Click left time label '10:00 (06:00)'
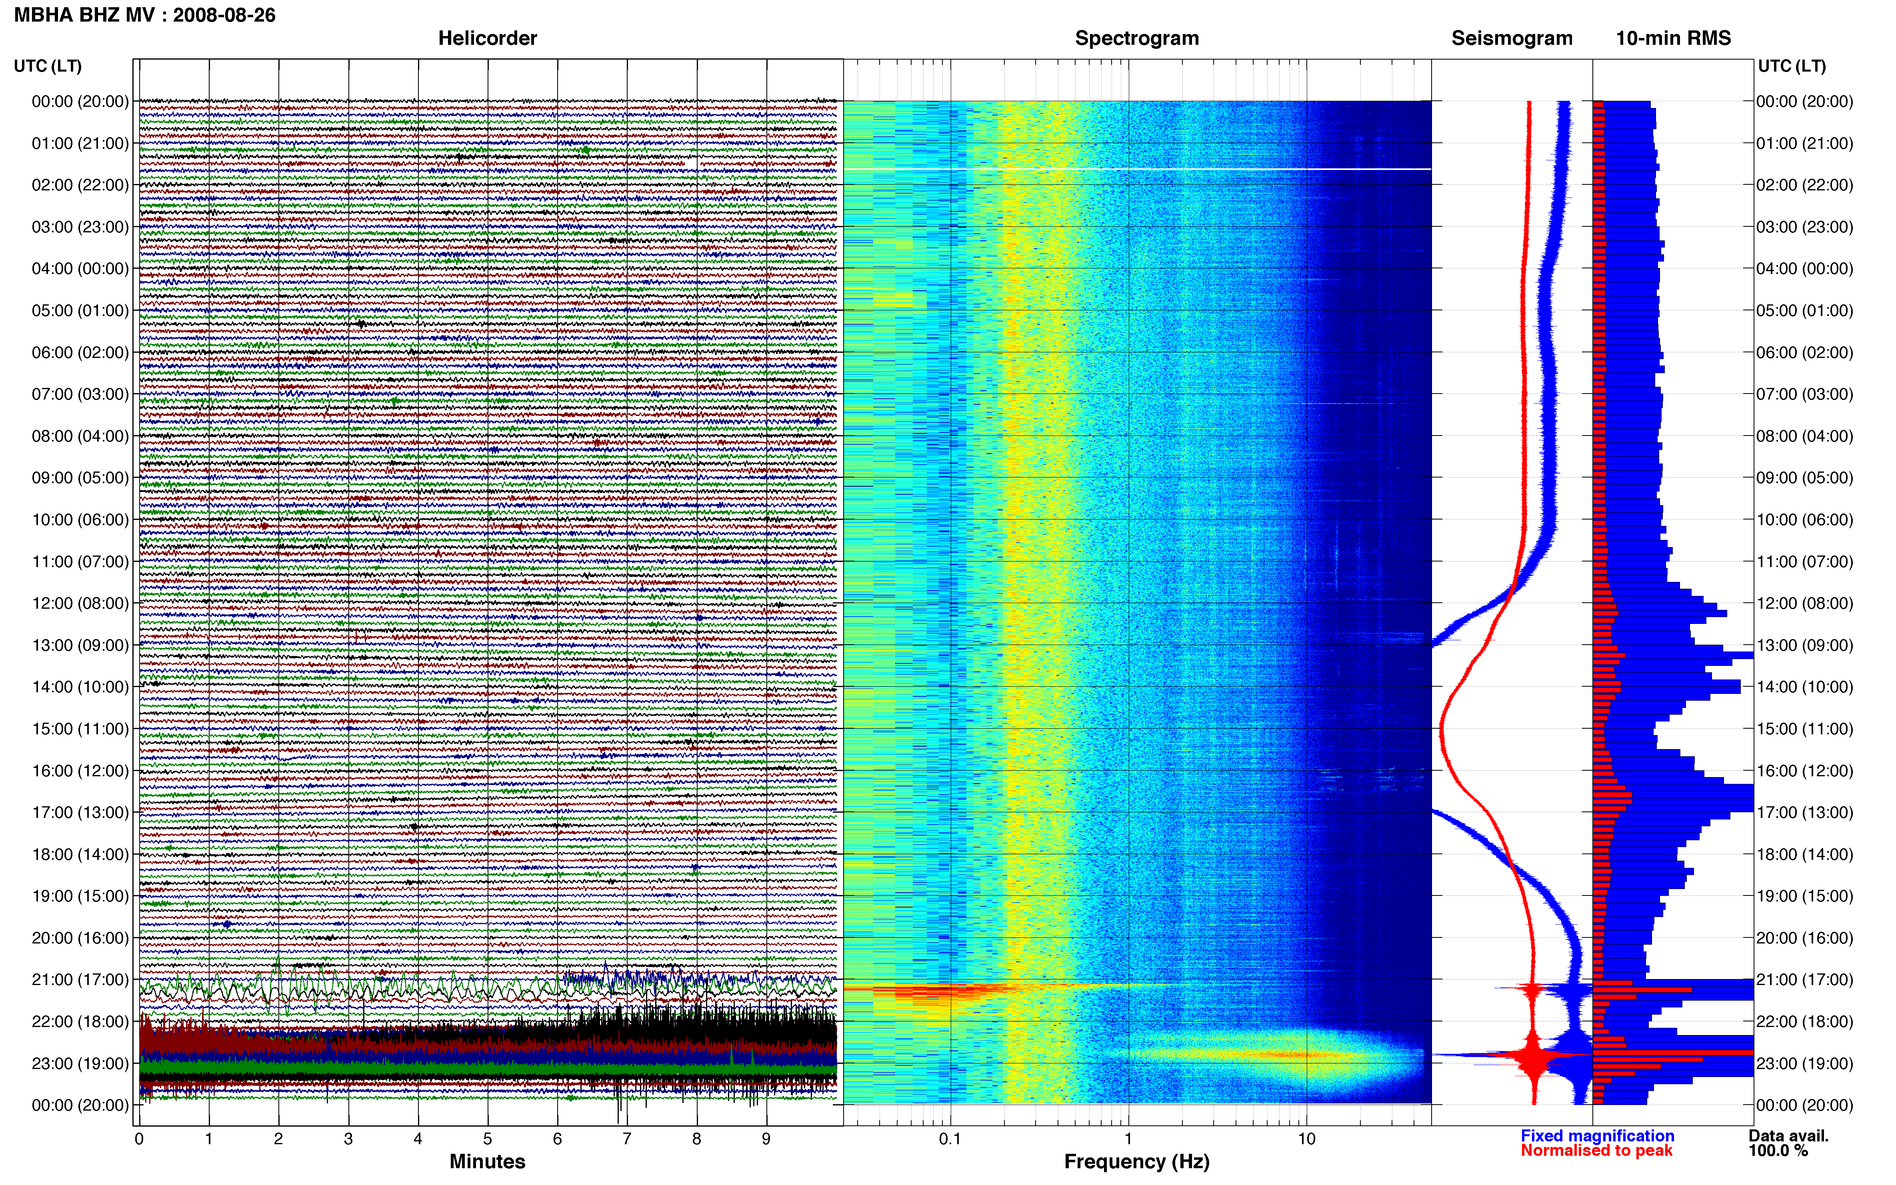Viewport: 1896px width, 1185px height. pos(80,520)
